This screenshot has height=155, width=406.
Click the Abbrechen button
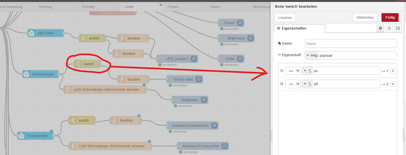pos(365,18)
